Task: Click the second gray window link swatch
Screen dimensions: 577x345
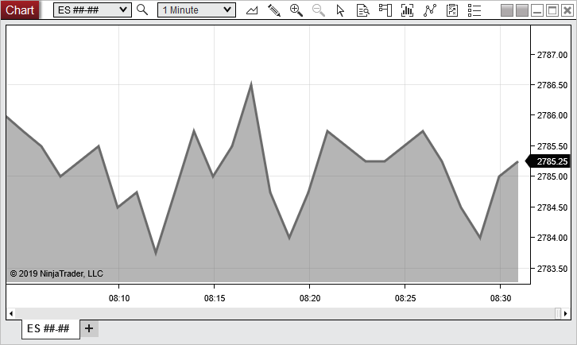Action: [x=522, y=10]
